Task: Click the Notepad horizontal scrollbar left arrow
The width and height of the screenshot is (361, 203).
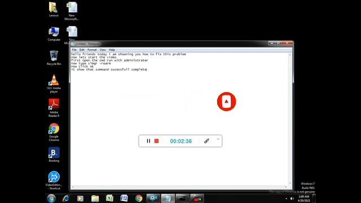Action: (x=73, y=187)
